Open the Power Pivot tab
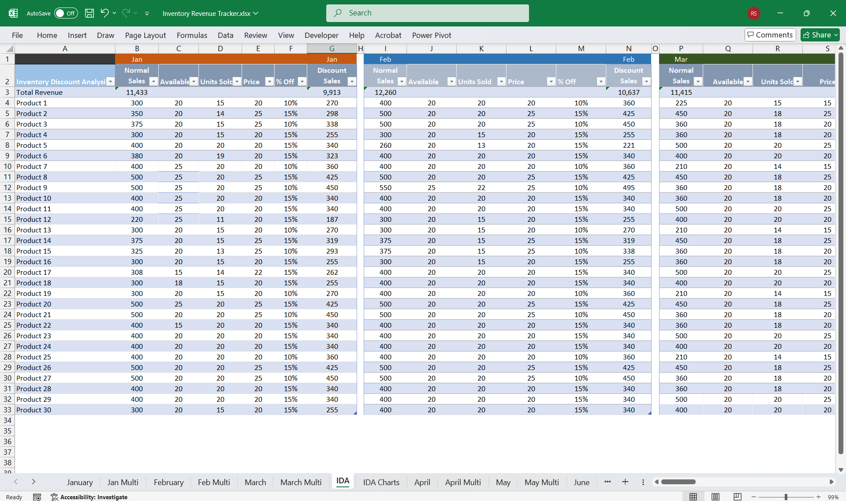The image size is (846, 501). (x=432, y=35)
